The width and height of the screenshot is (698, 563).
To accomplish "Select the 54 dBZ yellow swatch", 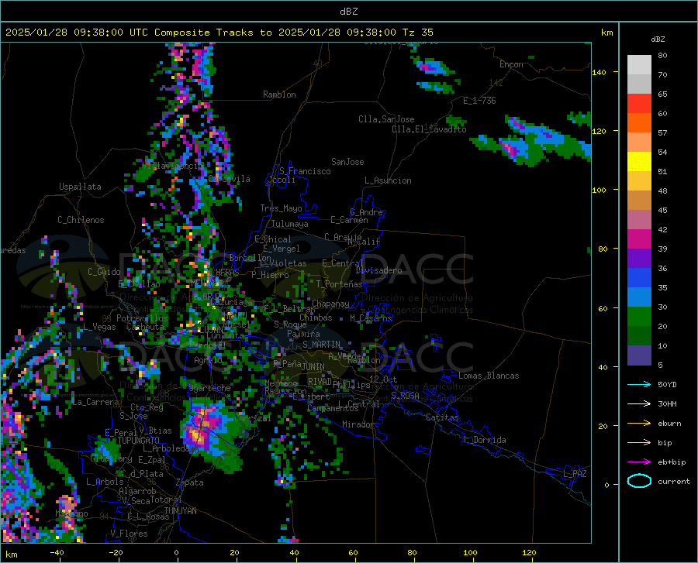I will (x=639, y=162).
